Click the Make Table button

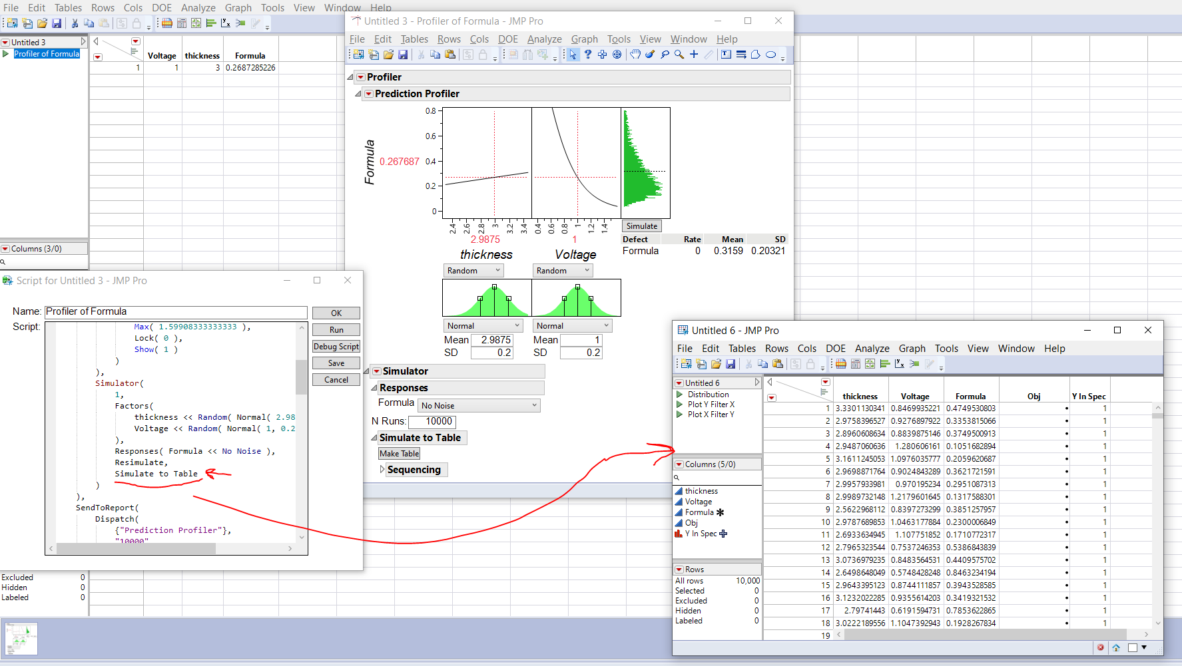[x=400, y=454]
